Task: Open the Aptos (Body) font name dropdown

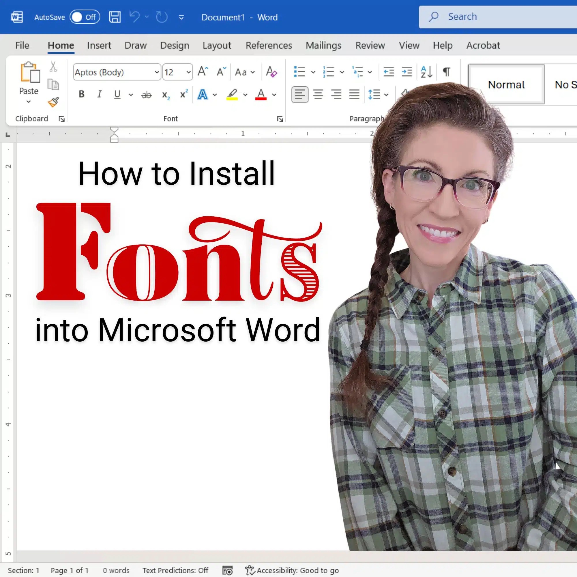Action: coord(156,72)
